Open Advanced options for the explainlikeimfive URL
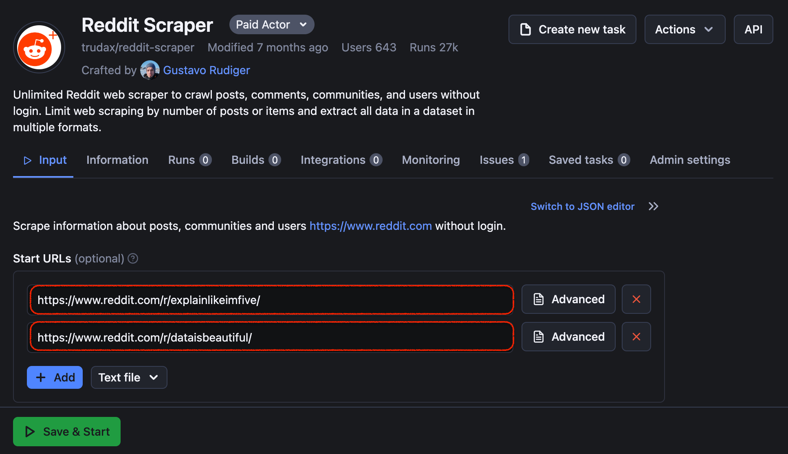 click(568, 299)
